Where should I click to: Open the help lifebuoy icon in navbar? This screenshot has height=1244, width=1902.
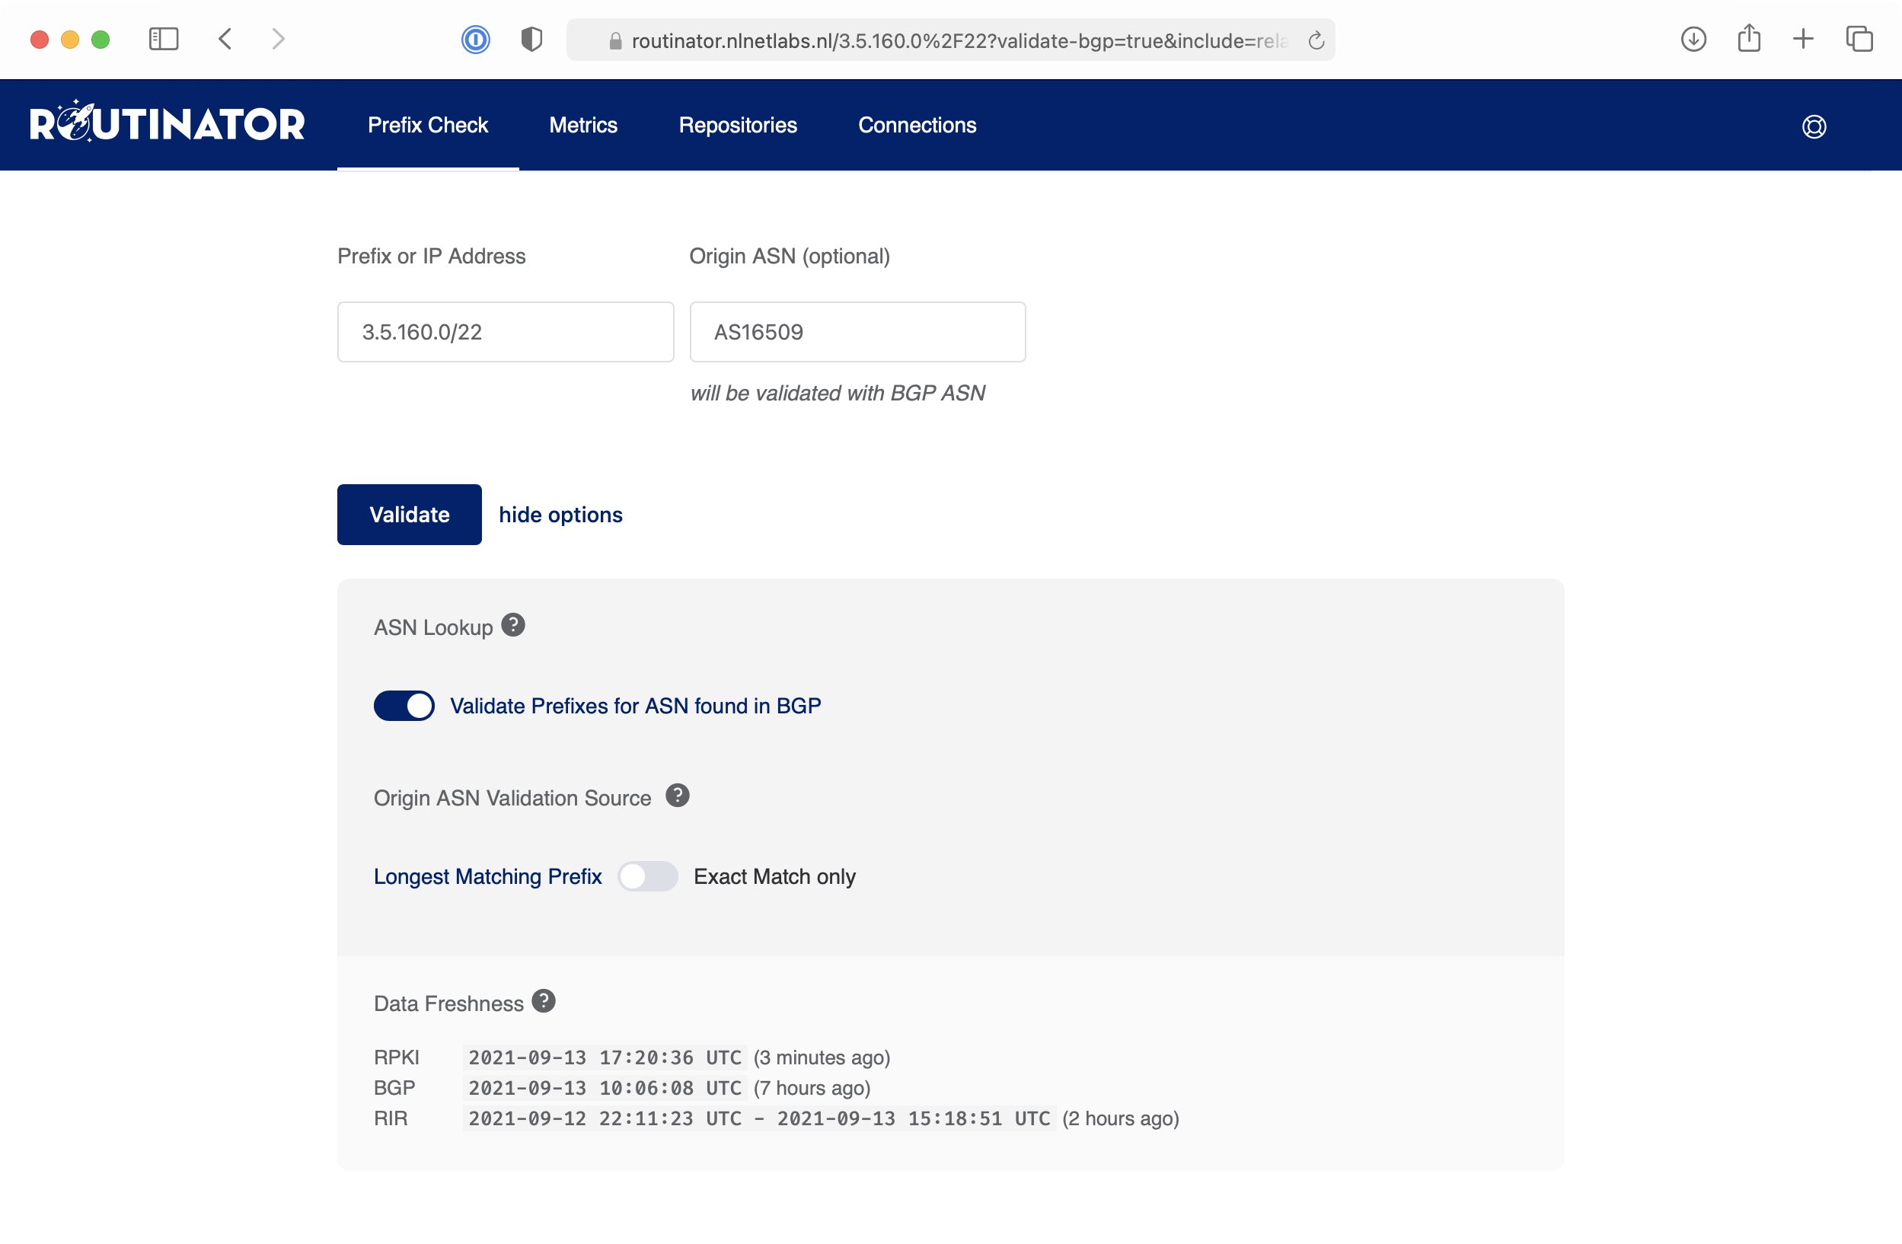(x=1813, y=126)
